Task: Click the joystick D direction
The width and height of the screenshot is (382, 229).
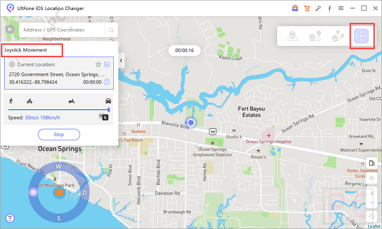Action: click(85, 192)
